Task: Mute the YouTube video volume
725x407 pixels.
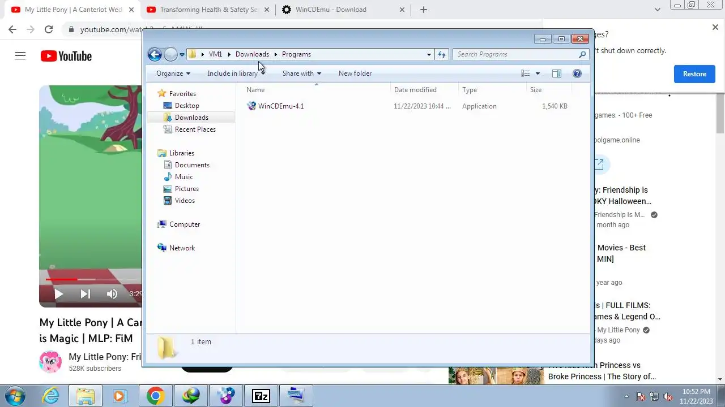Action: coord(112,294)
